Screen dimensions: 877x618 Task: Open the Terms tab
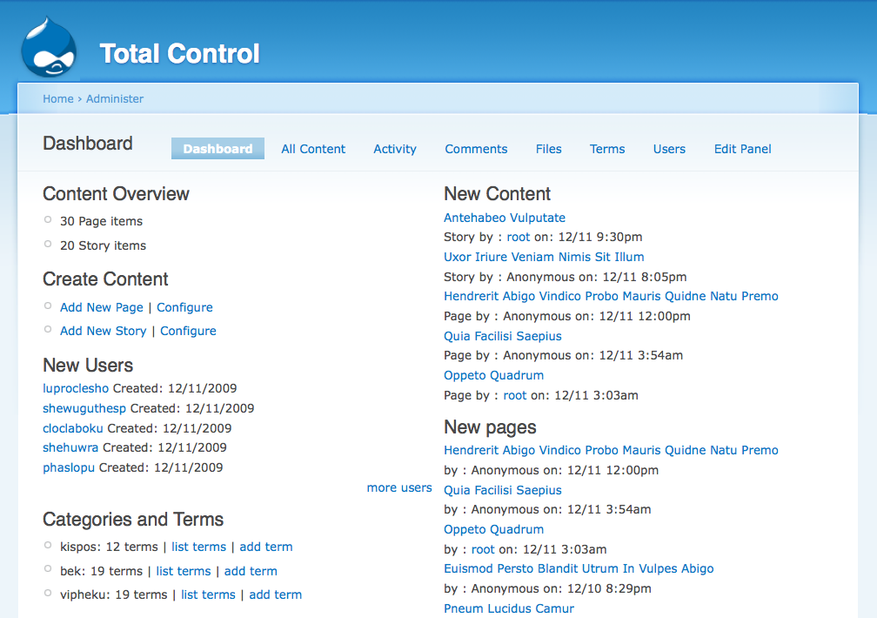tap(606, 149)
